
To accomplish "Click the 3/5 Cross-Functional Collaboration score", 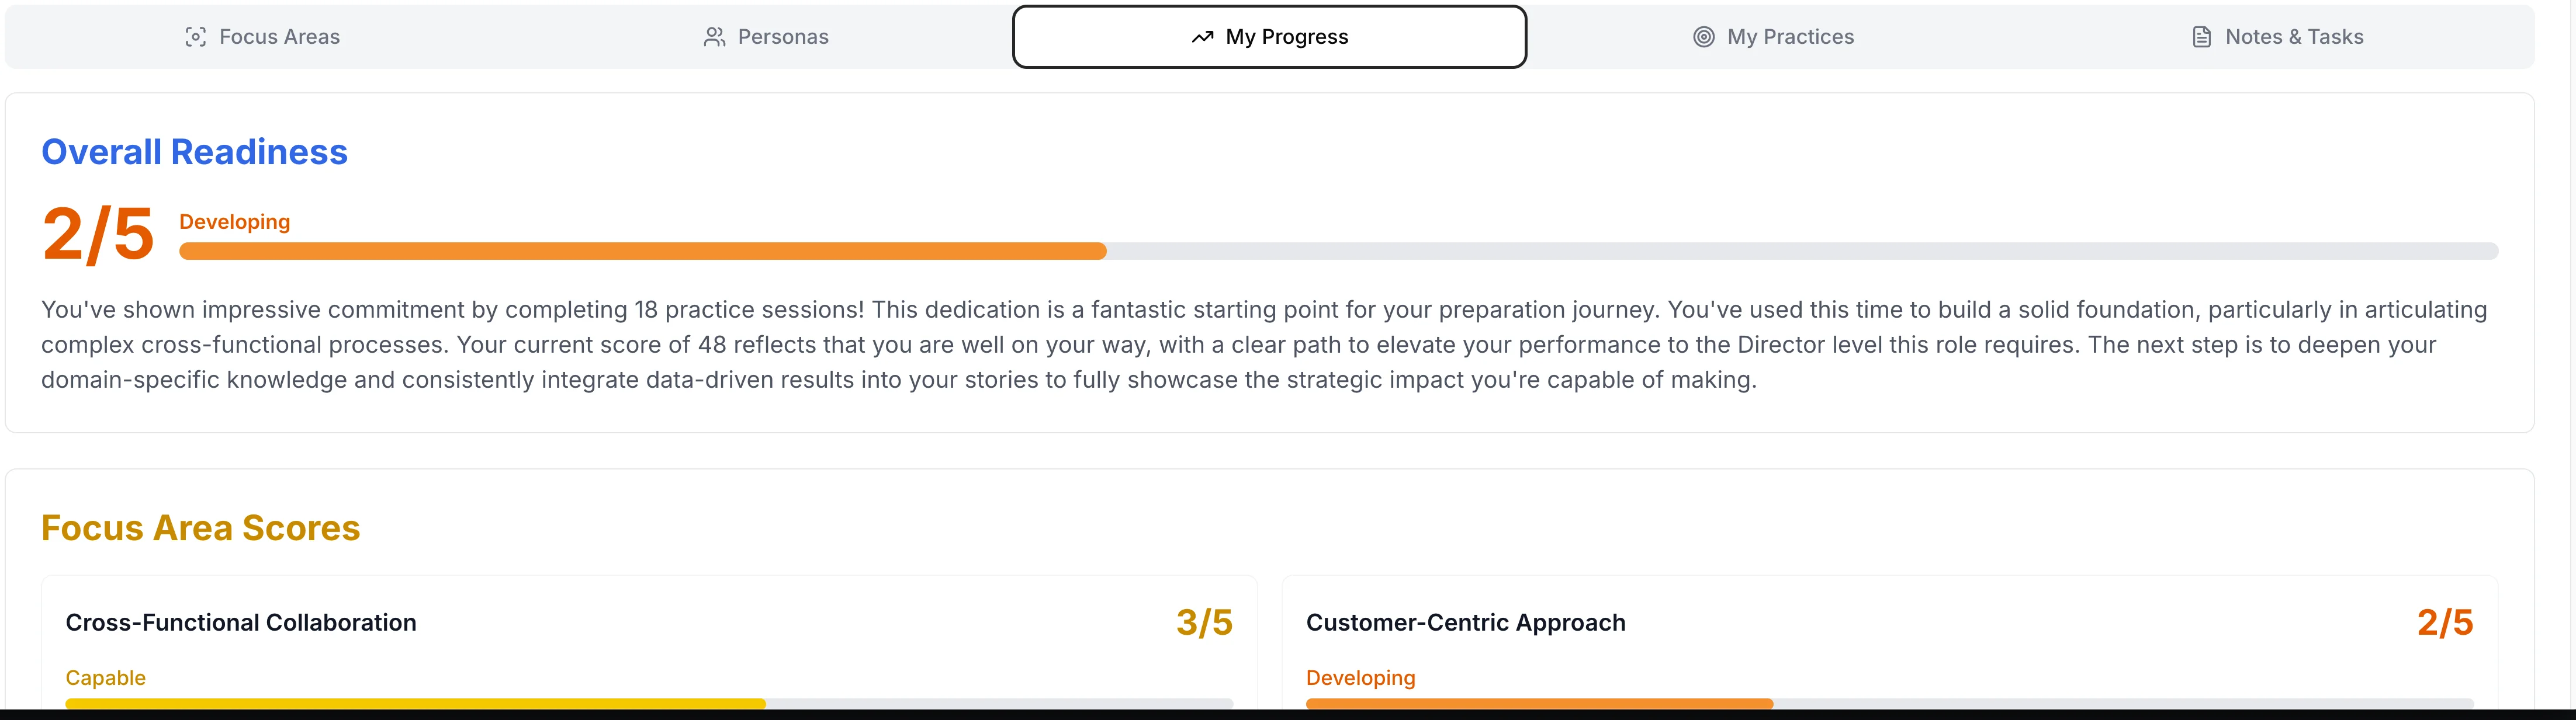I will point(1204,622).
